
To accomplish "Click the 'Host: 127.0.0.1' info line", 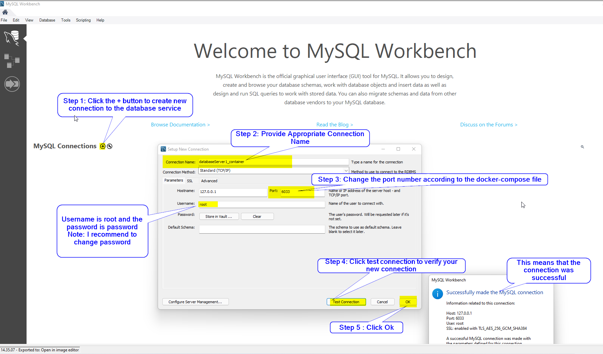I will [459, 313].
